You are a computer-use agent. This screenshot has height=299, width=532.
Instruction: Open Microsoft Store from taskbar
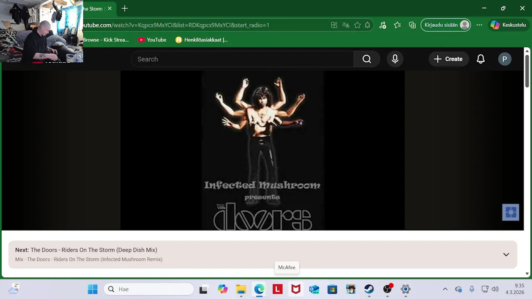[332, 289]
